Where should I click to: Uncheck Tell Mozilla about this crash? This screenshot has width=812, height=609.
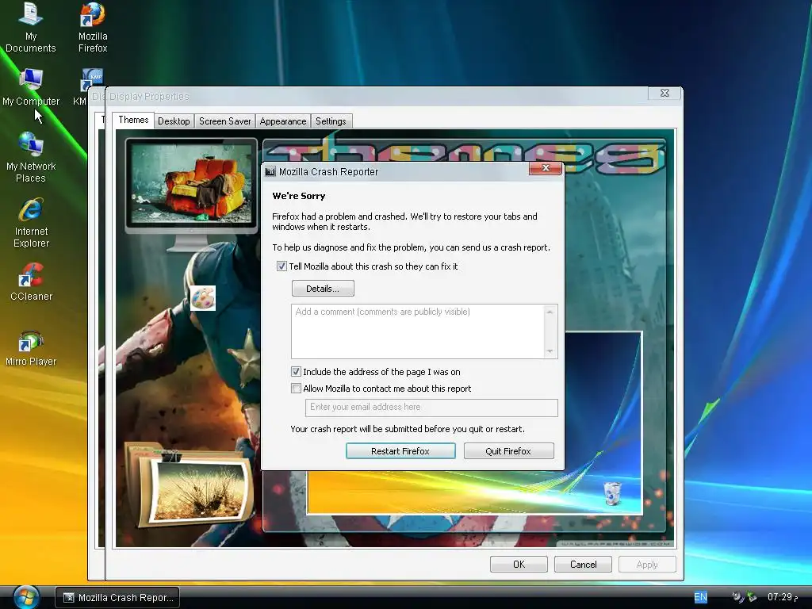(282, 266)
